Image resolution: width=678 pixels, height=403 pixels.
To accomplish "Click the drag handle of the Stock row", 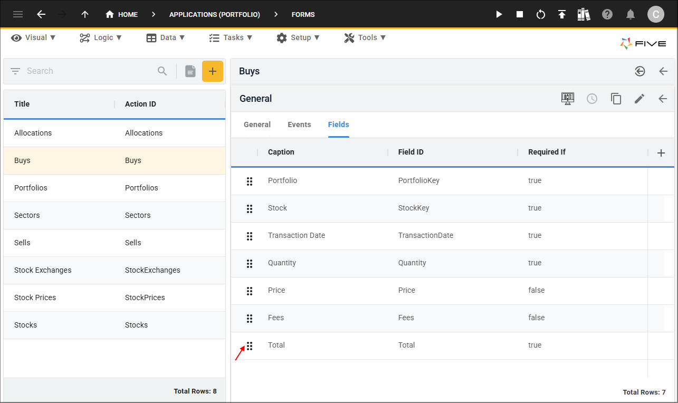I will [x=250, y=209].
